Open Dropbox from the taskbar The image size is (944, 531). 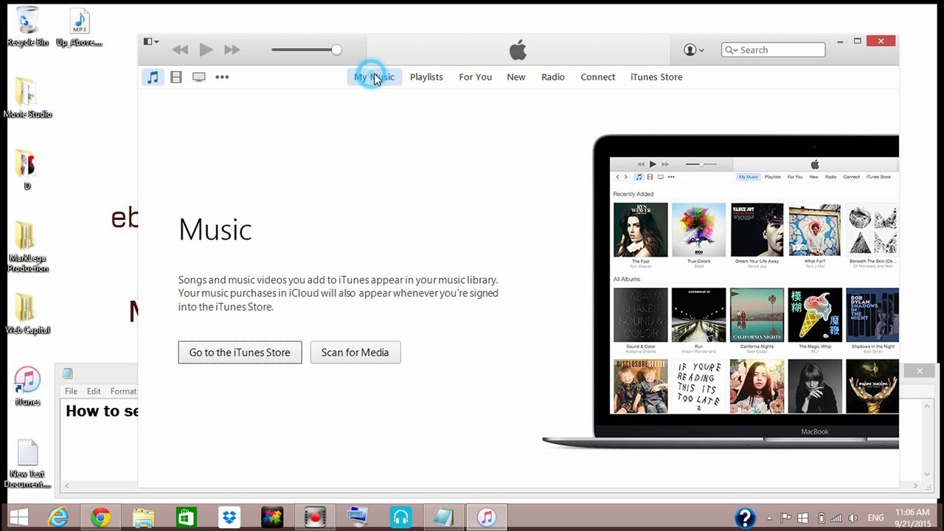click(x=229, y=518)
